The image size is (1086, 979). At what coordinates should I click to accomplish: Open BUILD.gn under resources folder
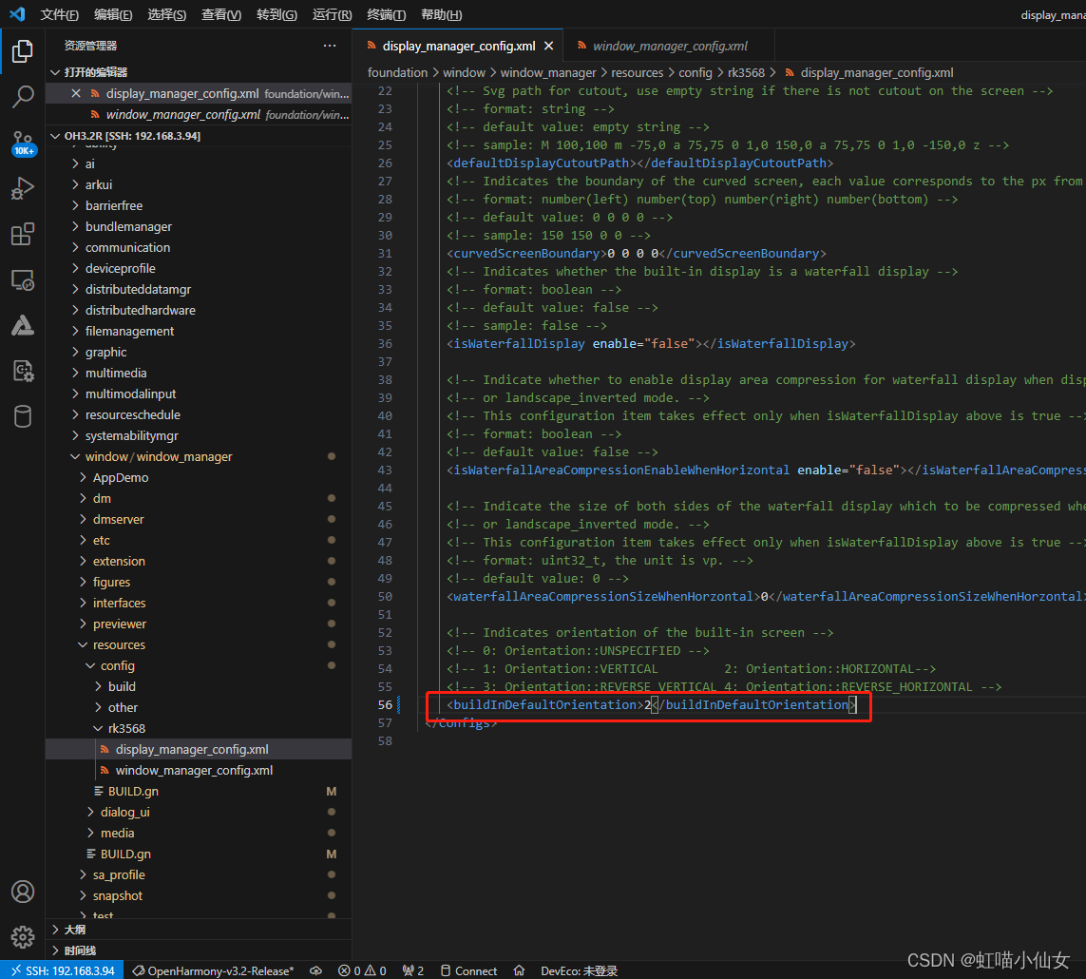(x=198, y=791)
